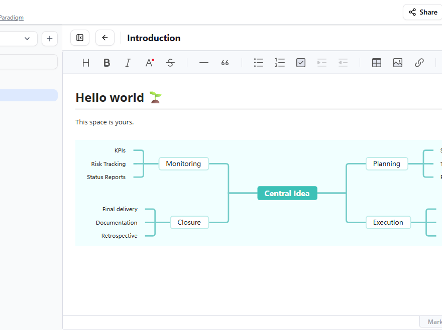Viewport: 442px width, 330px height.
Task: Create a new page with the plus button
Action: 49,38
